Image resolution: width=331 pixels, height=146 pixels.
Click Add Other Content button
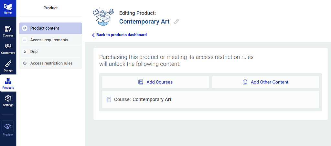pos(266,82)
